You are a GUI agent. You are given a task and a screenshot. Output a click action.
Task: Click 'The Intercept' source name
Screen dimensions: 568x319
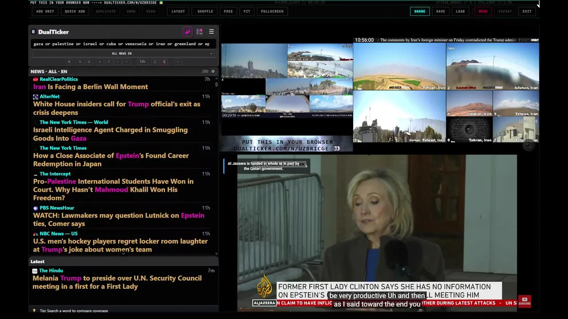tap(55, 174)
